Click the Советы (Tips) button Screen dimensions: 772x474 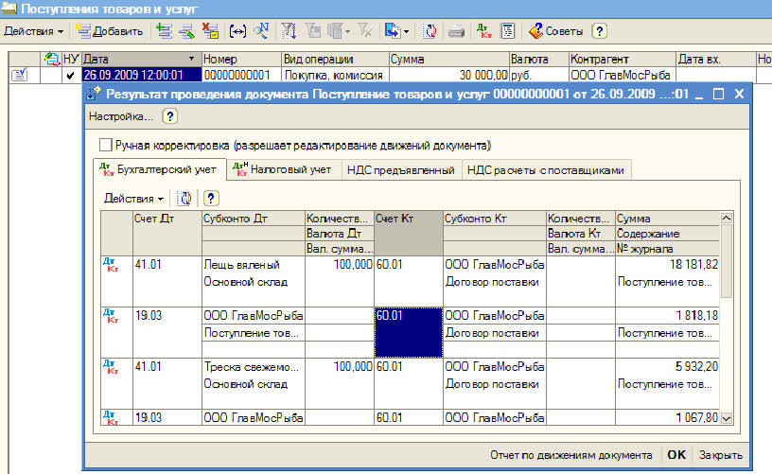coord(556,31)
